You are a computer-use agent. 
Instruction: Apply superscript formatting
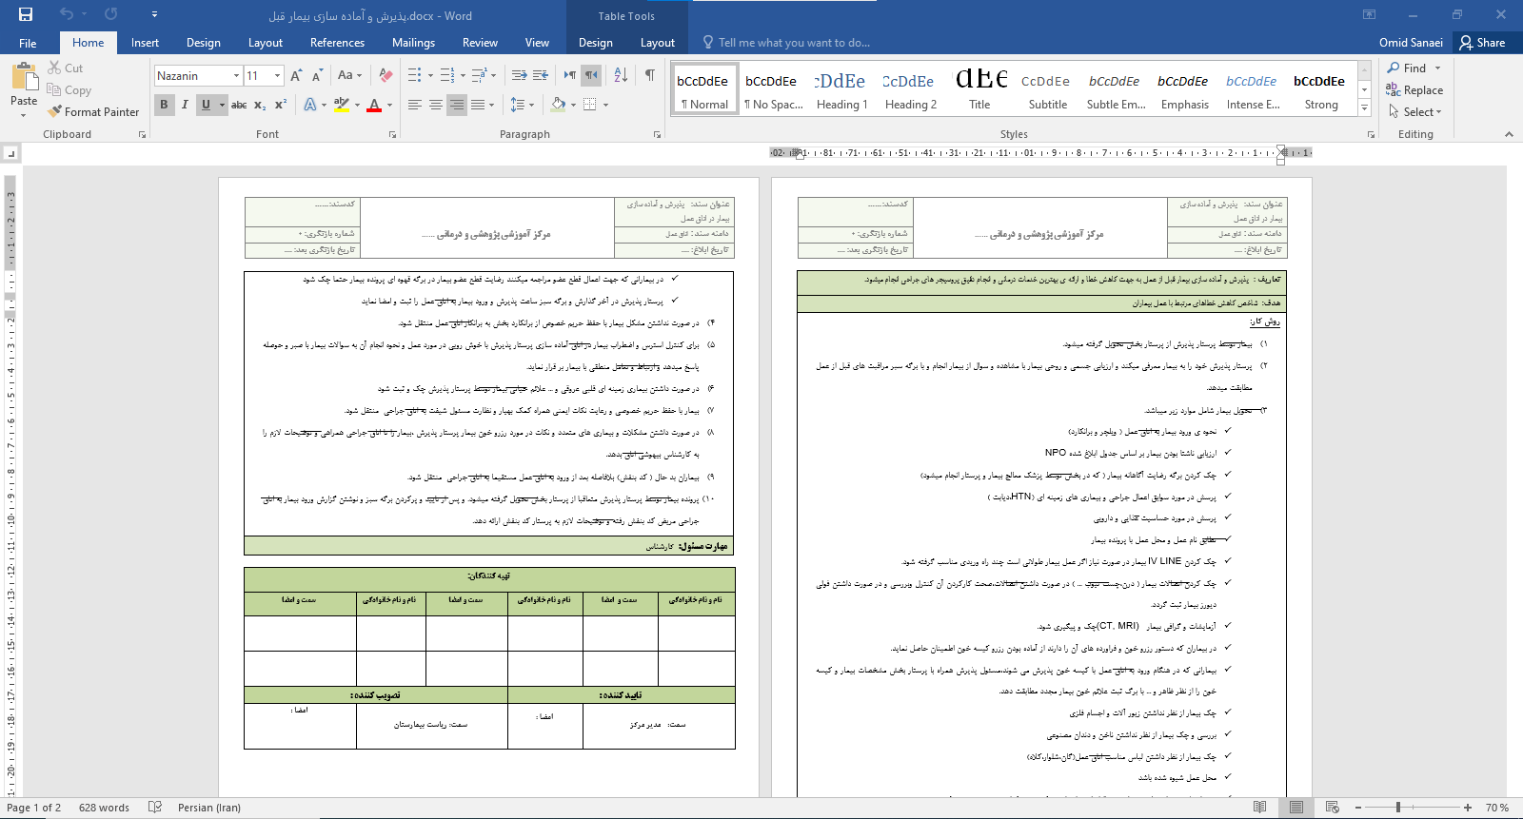click(281, 105)
